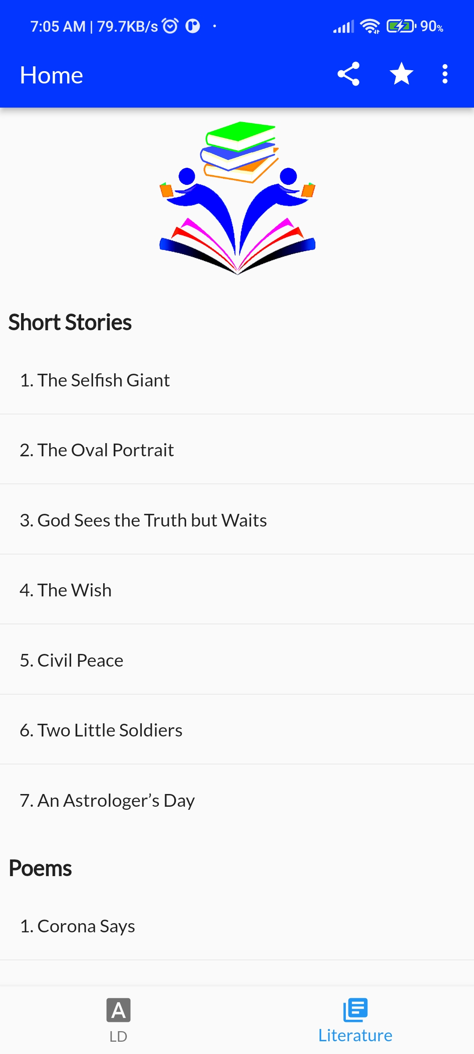Tap the books logo image
474x1054 pixels.
point(237,198)
